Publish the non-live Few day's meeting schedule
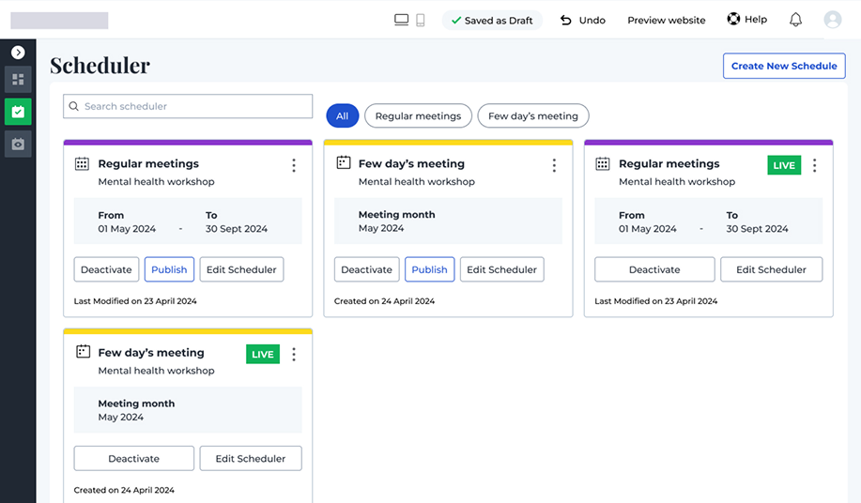The width and height of the screenshot is (861, 503). 429,269
